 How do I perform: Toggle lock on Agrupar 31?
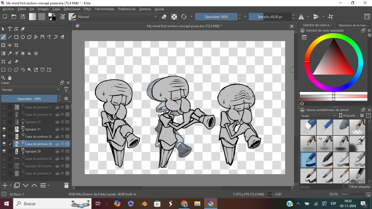coord(57,129)
